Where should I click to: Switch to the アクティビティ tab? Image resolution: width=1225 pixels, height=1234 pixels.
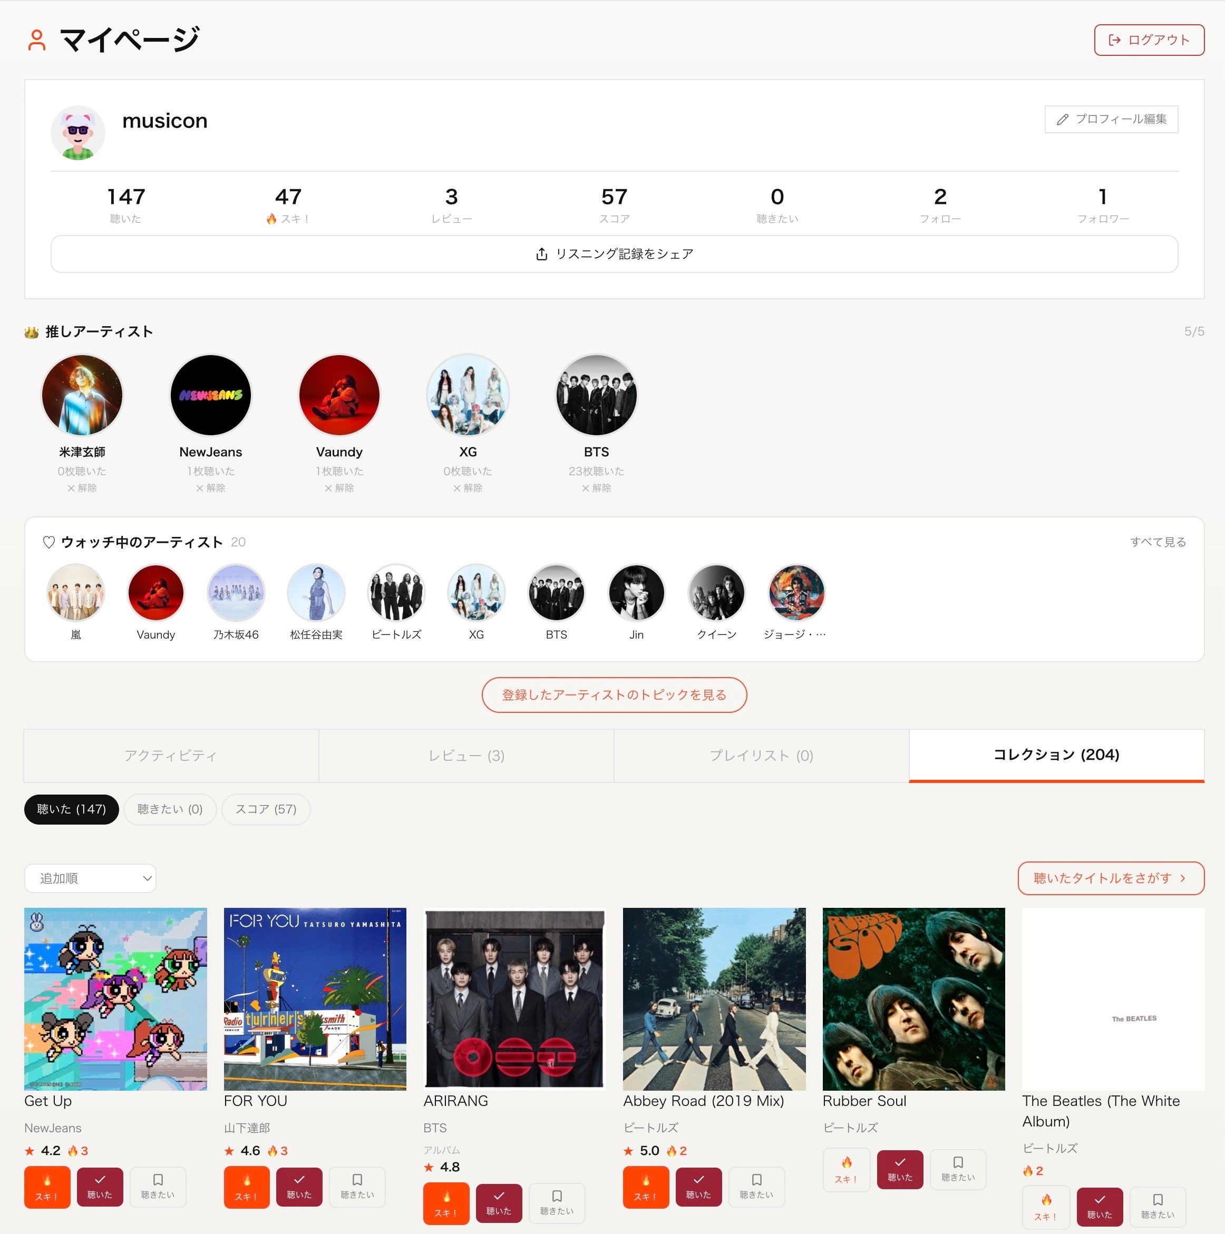(171, 756)
